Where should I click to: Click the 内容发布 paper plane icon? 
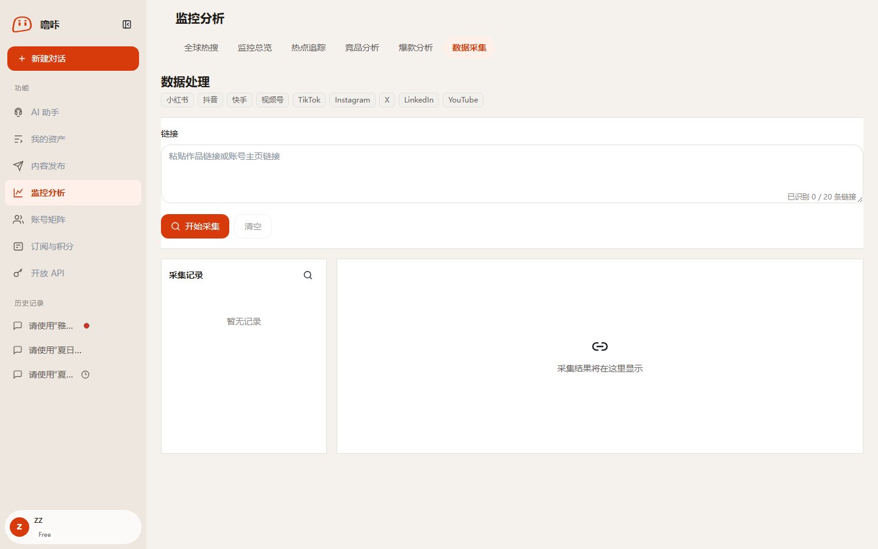point(18,166)
